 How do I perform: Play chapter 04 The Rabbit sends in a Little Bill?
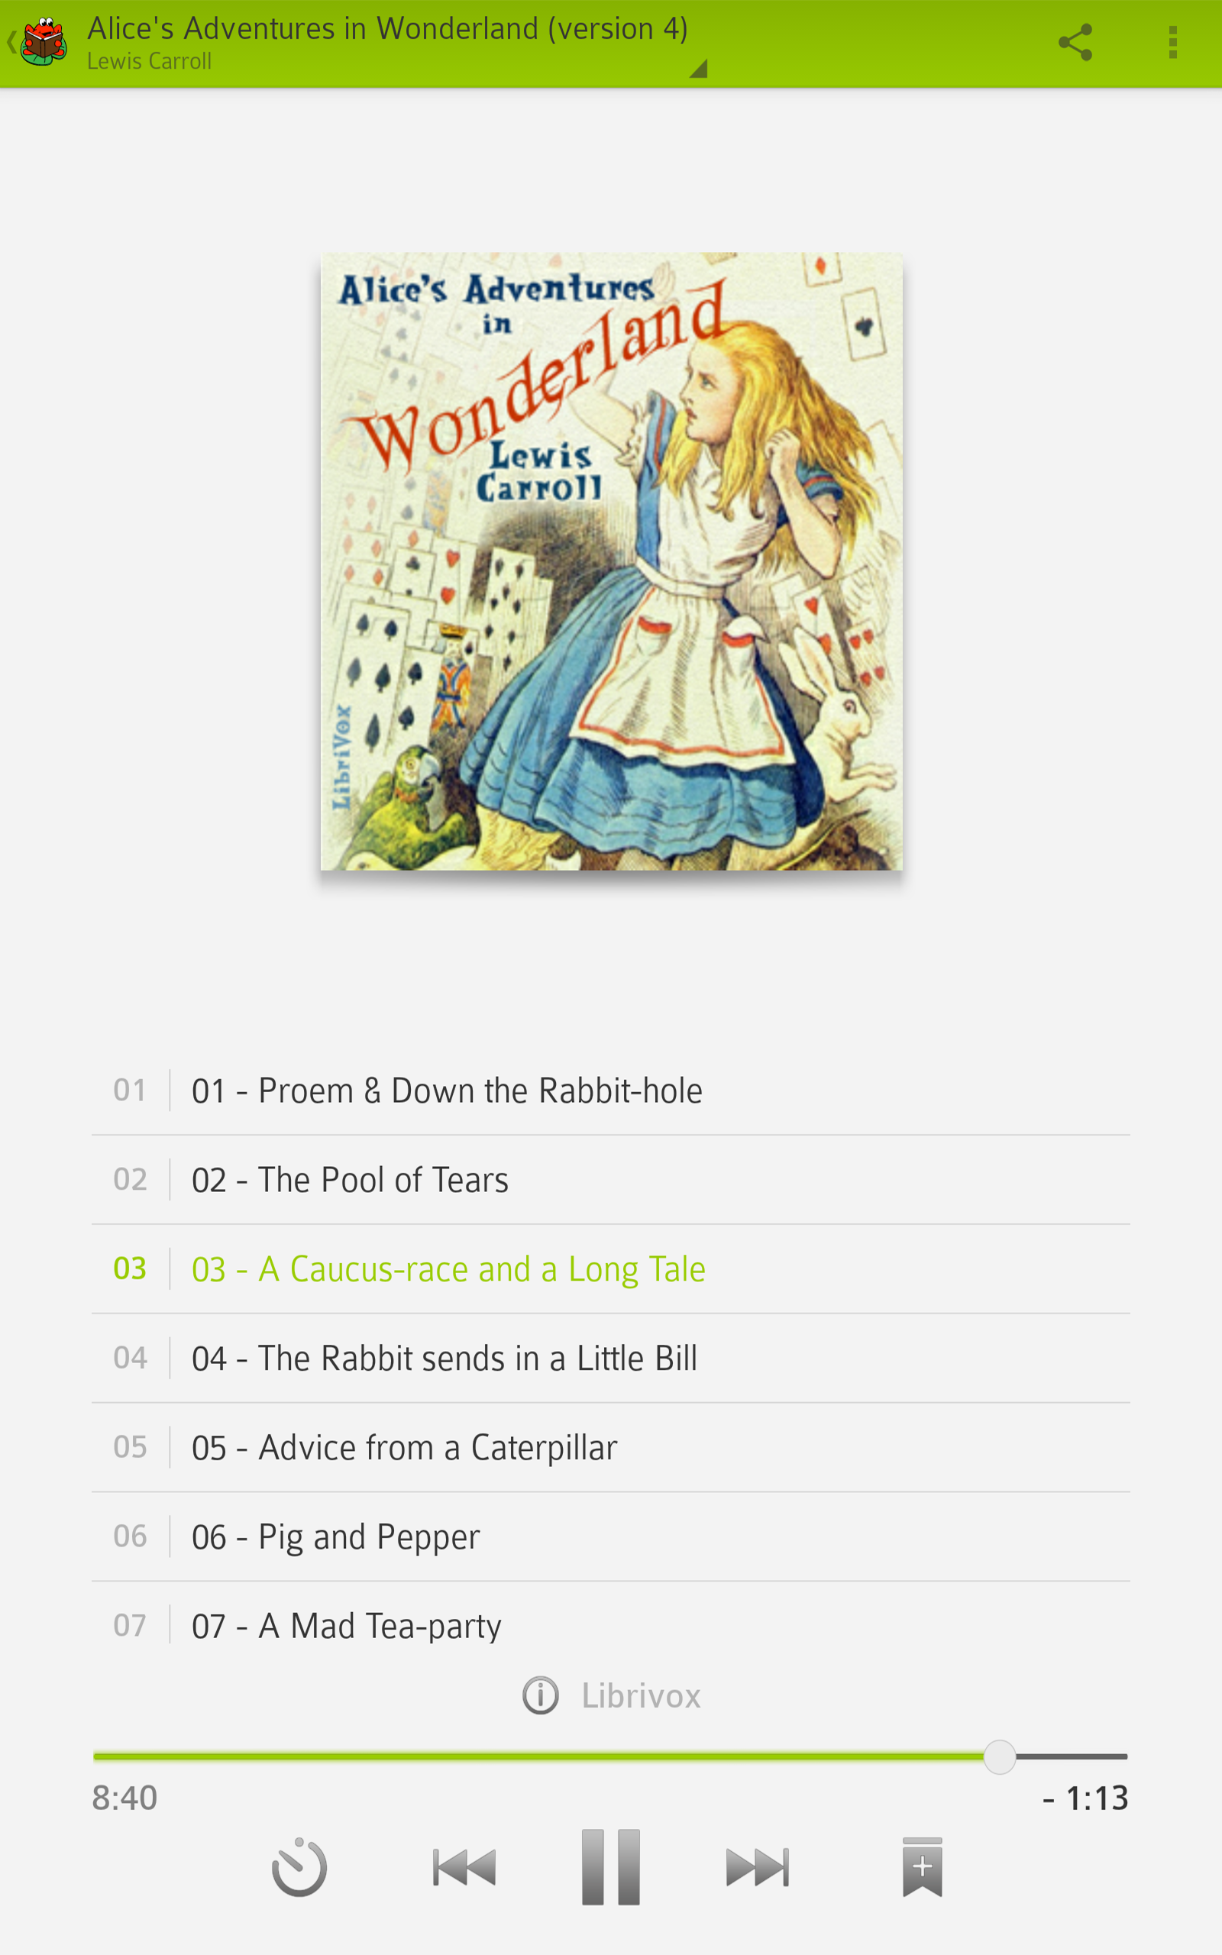point(611,1358)
